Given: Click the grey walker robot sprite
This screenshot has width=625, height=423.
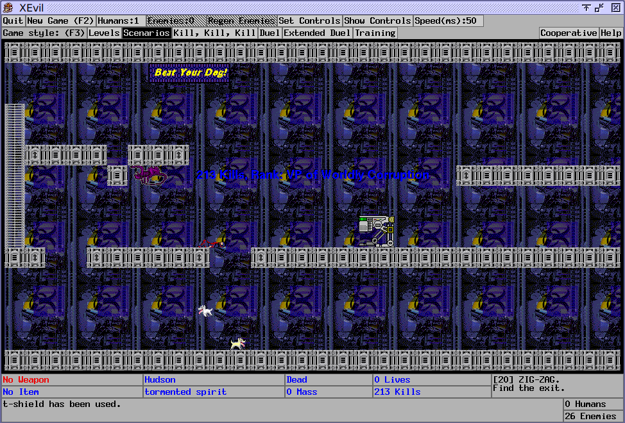Looking at the screenshot, I should 377,231.
